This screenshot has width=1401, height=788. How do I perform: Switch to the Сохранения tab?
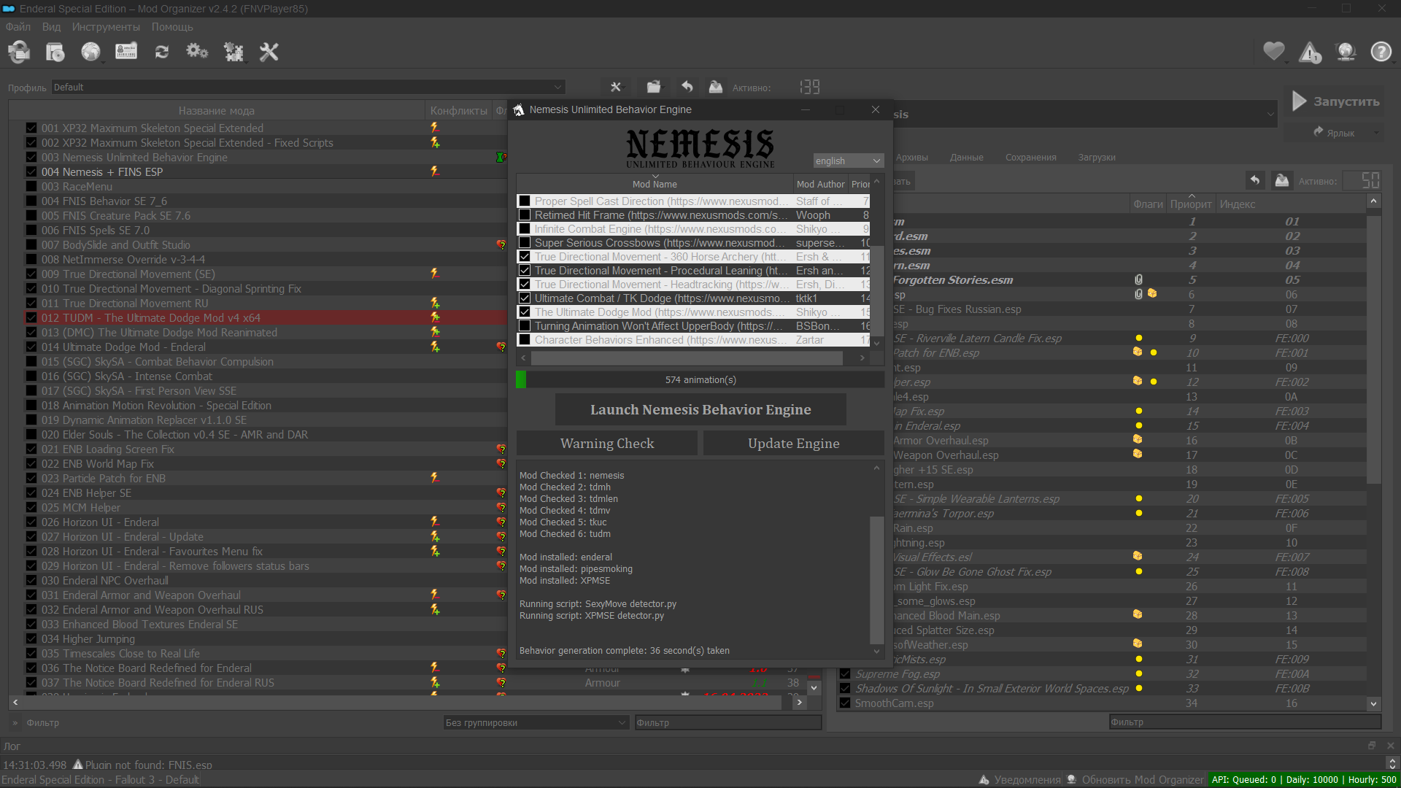click(1030, 157)
